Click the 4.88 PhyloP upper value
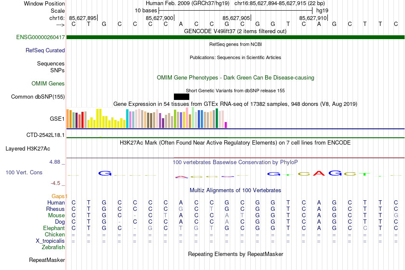 (x=55, y=162)
